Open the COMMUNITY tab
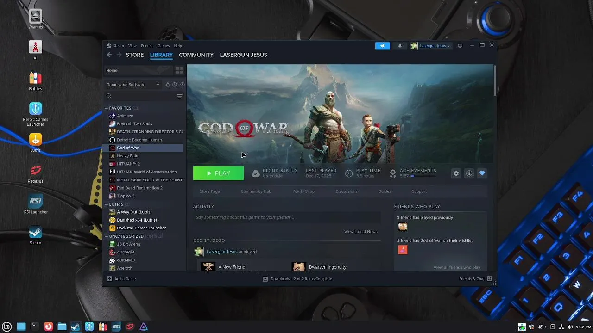The height and width of the screenshot is (333, 593). pyautogui.click(x=196, y=55)
